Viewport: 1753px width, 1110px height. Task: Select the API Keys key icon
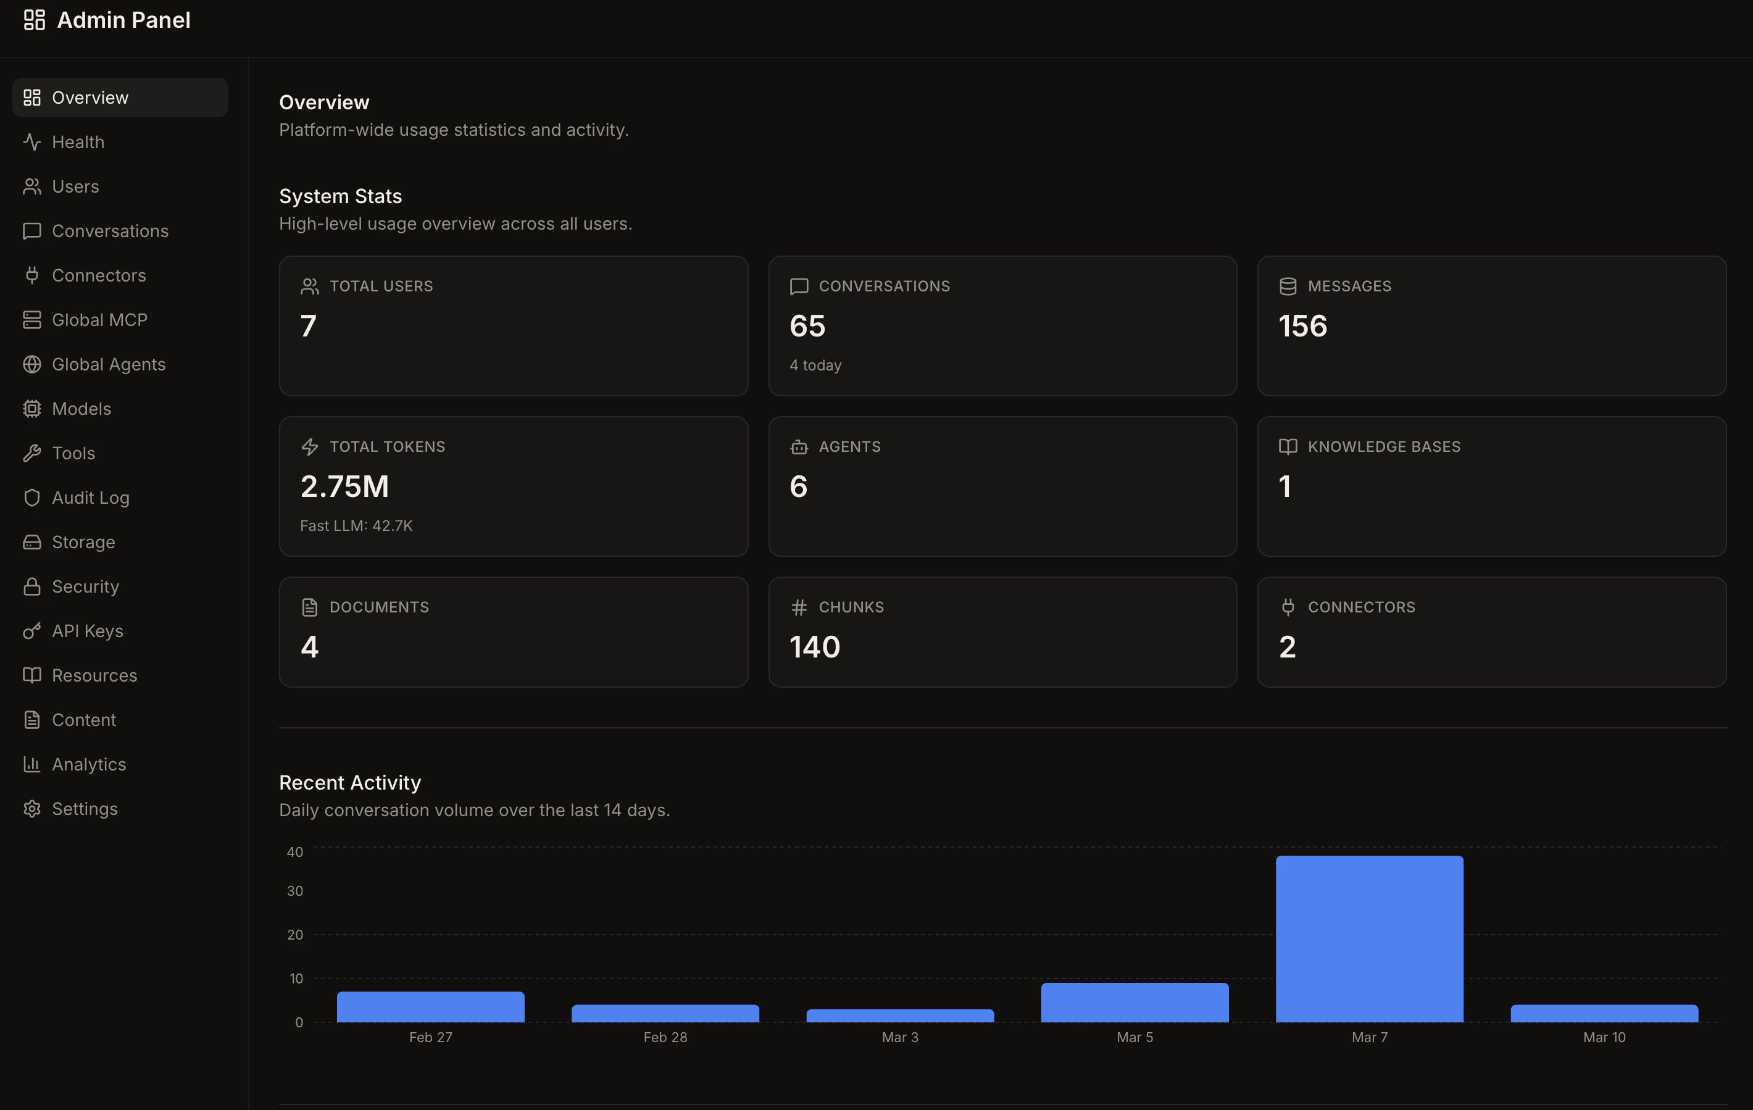[32, 631]
